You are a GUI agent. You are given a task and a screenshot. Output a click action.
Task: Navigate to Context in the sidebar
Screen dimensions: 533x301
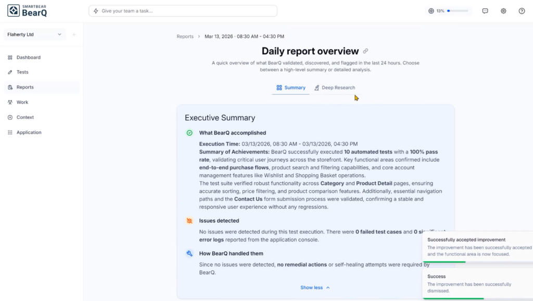pos(25,118)
